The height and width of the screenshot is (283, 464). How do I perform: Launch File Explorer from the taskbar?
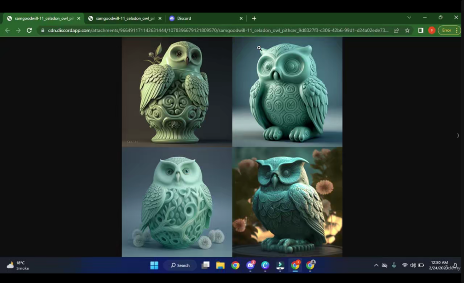220,265
